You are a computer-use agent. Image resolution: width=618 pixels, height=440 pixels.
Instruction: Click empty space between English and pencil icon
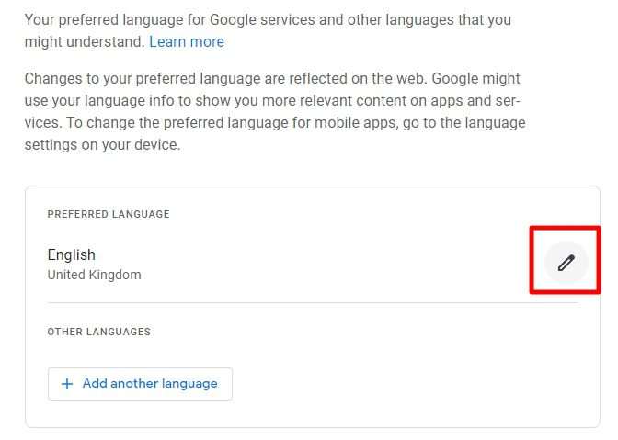coord(315,262)
